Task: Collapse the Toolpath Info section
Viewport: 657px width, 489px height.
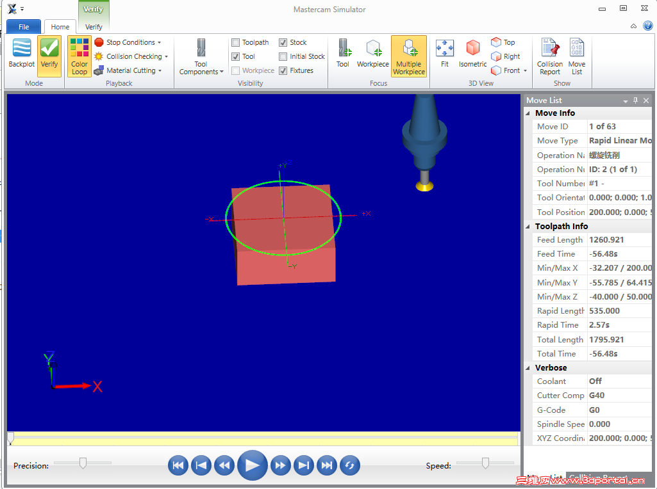Action: click(528, 227)
